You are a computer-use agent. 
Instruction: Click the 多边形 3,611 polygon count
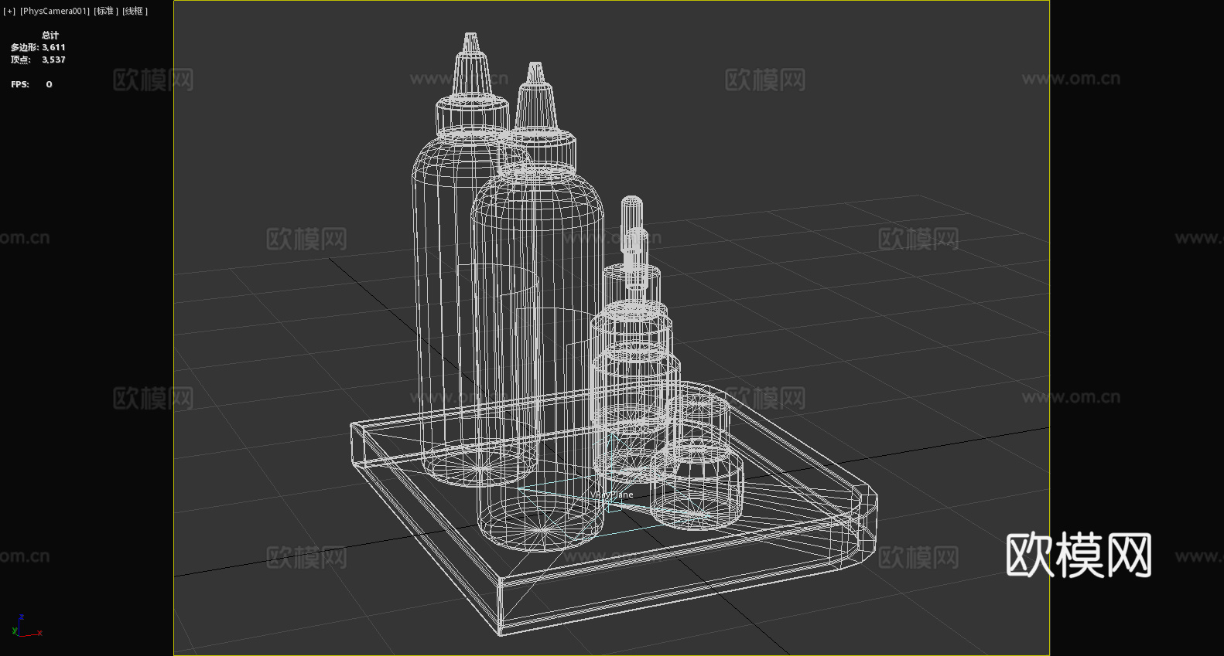coord(38,47)
